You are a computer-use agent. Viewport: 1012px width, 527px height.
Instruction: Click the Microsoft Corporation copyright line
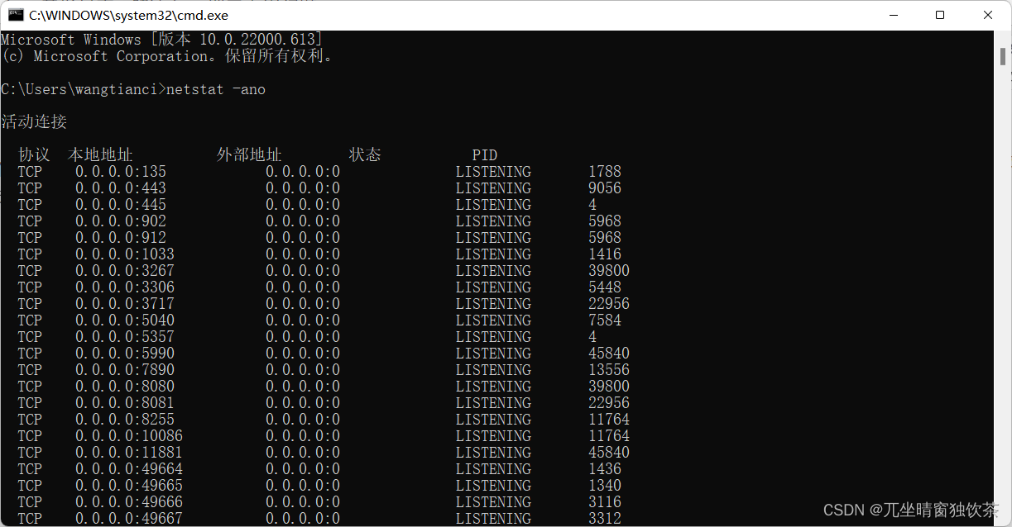pos(168,56)
